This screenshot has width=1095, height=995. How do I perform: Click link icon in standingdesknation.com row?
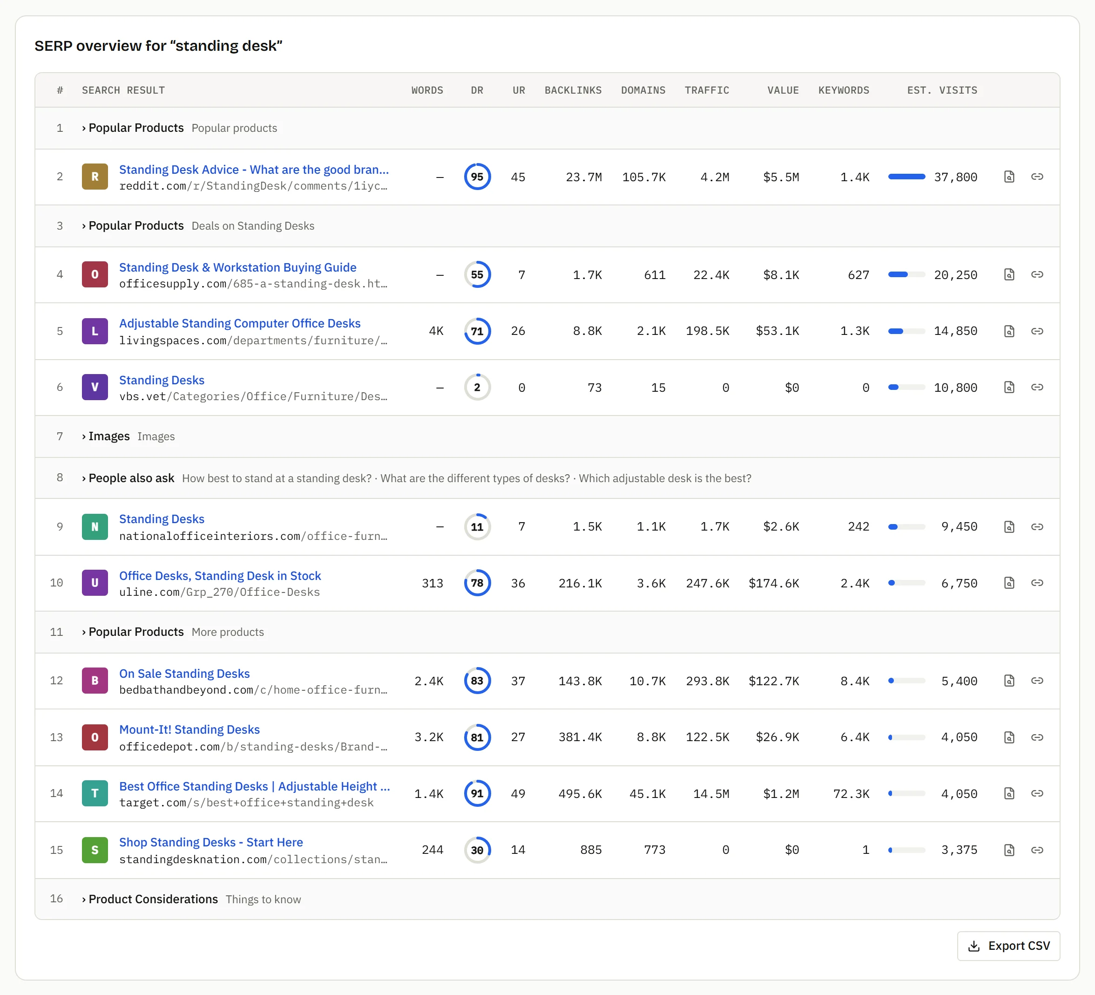[1037, 850]
